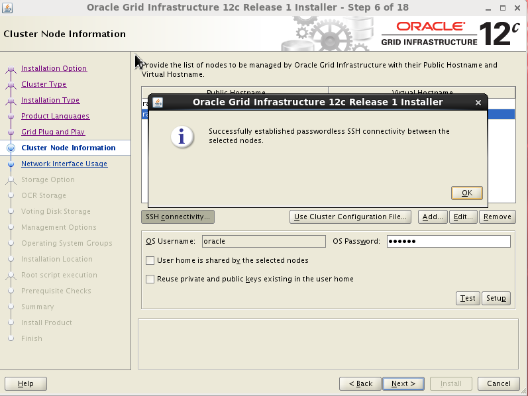528x396 pixels.
Task: Click OK in the SSH connectivity dialog
Action: 466,193
